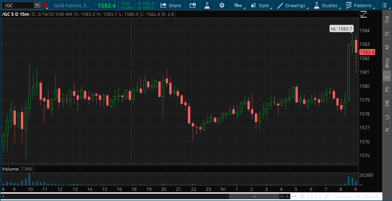Click the zoom in magnifier icon
Screen dimensions: 392x201
[x=310, y=196]
